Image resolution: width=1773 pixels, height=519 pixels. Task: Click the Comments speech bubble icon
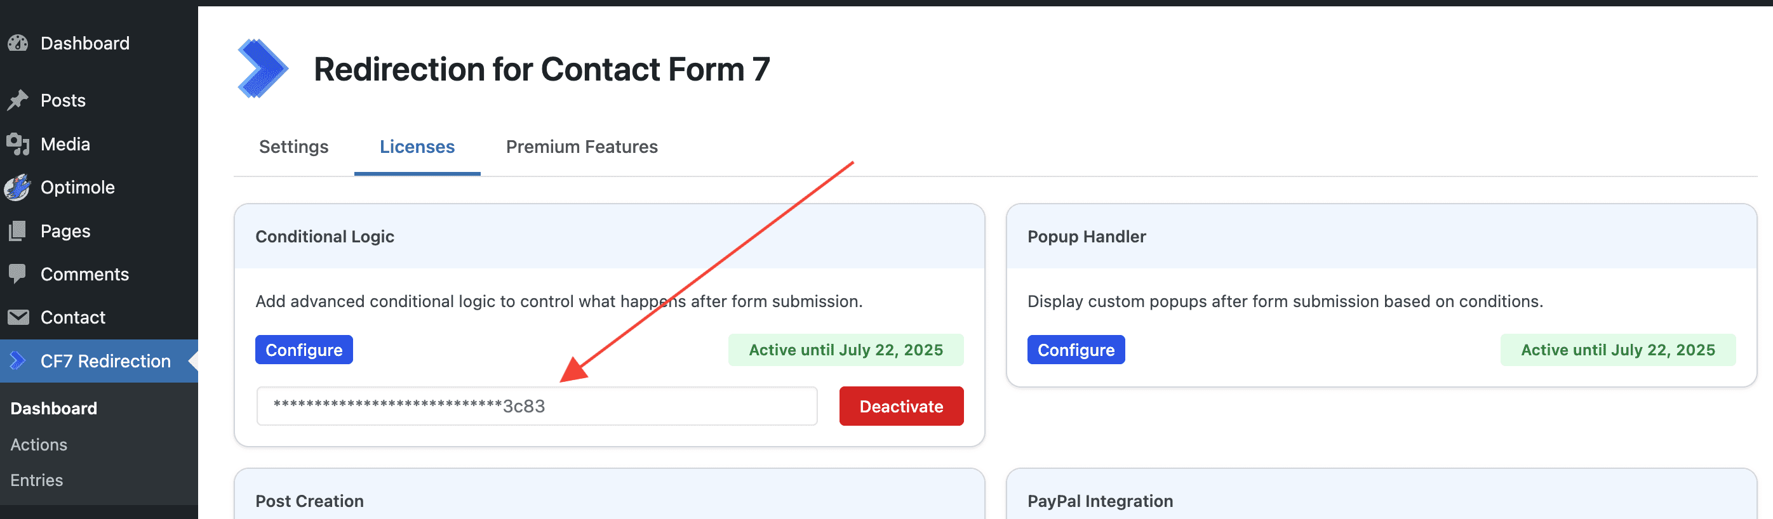18,273
